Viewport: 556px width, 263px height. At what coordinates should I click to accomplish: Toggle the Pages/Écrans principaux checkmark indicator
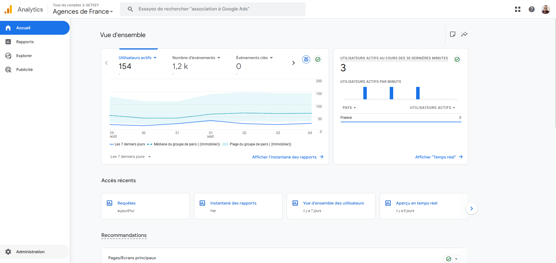pyautogui.click(x=449, y=259)
